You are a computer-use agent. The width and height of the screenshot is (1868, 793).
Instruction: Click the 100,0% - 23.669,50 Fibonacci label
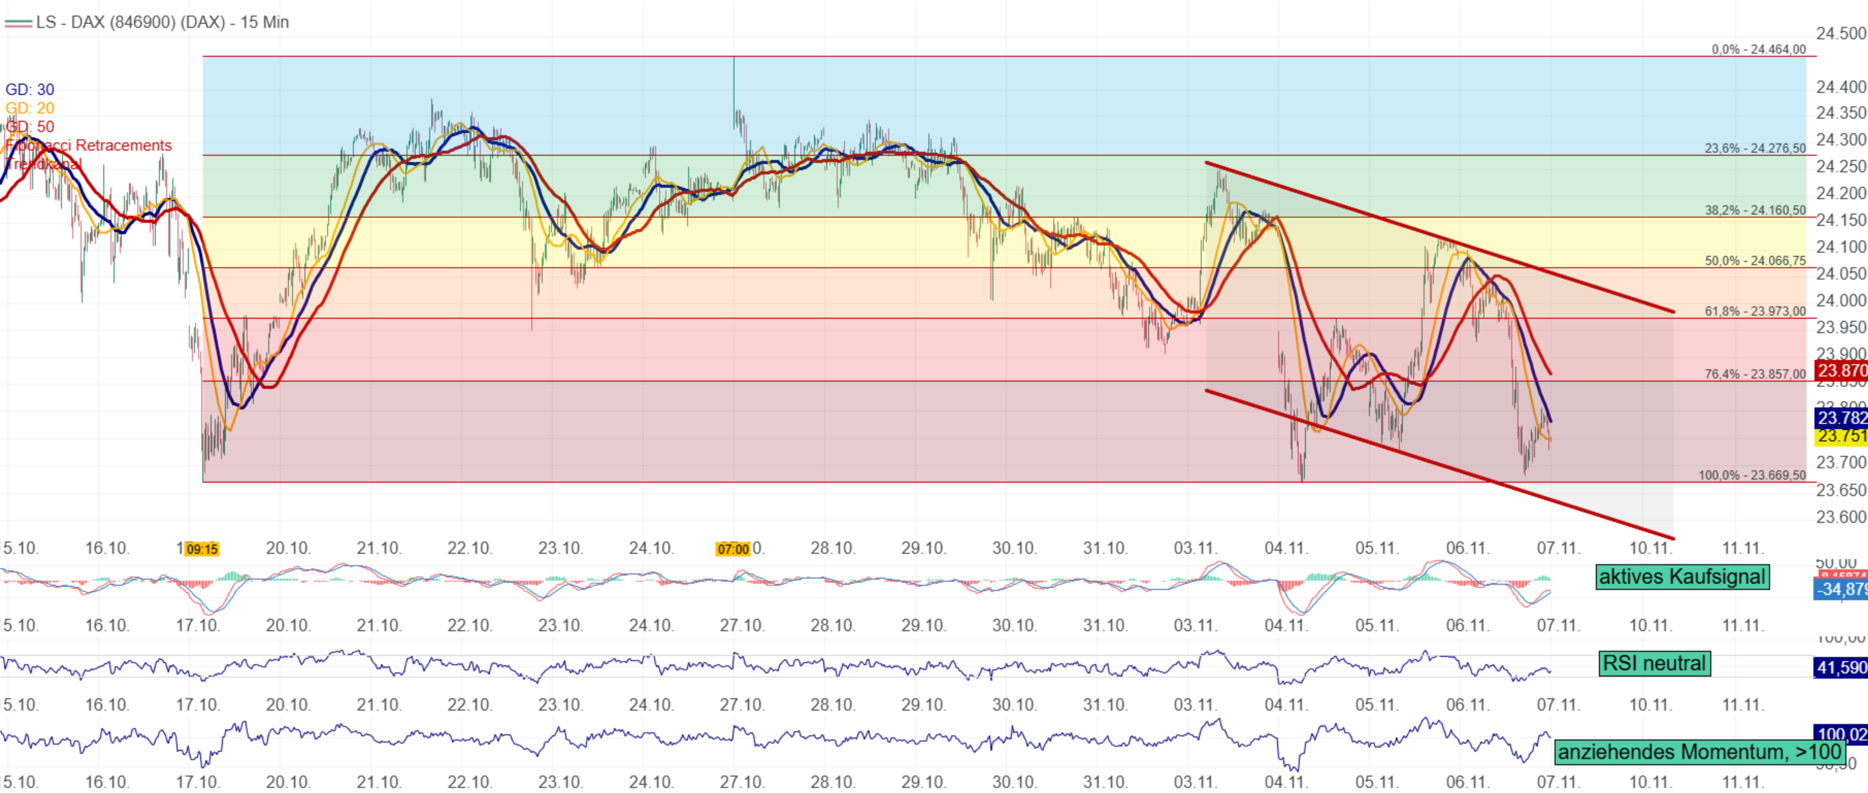coord(1752,475)
